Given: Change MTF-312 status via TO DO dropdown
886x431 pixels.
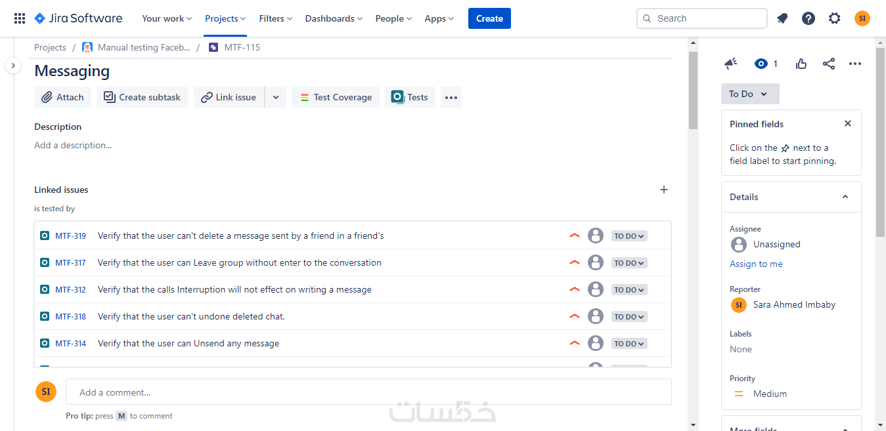Looking at the screenshot, I should (629, 290).
